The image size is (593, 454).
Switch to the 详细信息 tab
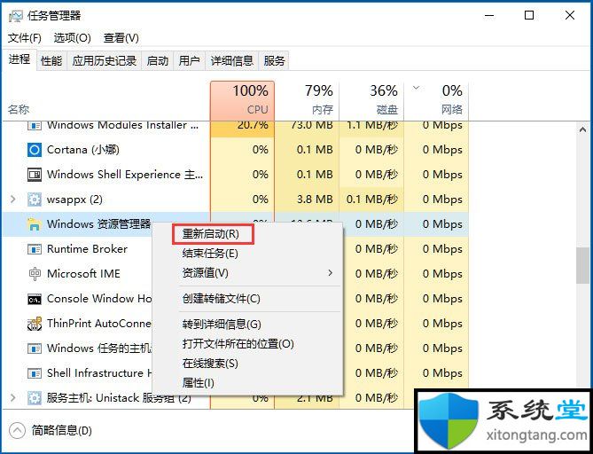point(232,60)
